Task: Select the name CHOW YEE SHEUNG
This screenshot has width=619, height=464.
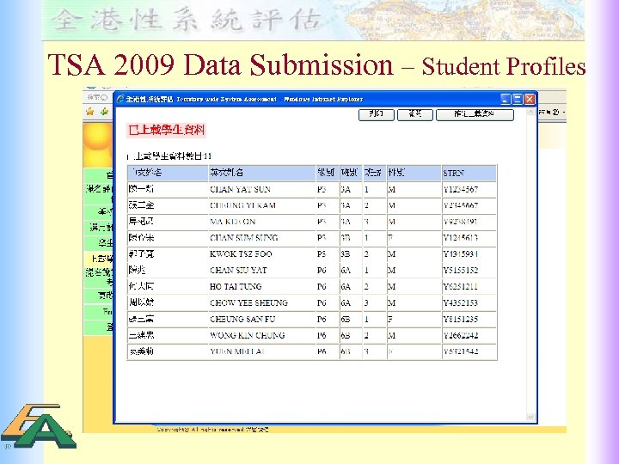Action: click(248, 302)
